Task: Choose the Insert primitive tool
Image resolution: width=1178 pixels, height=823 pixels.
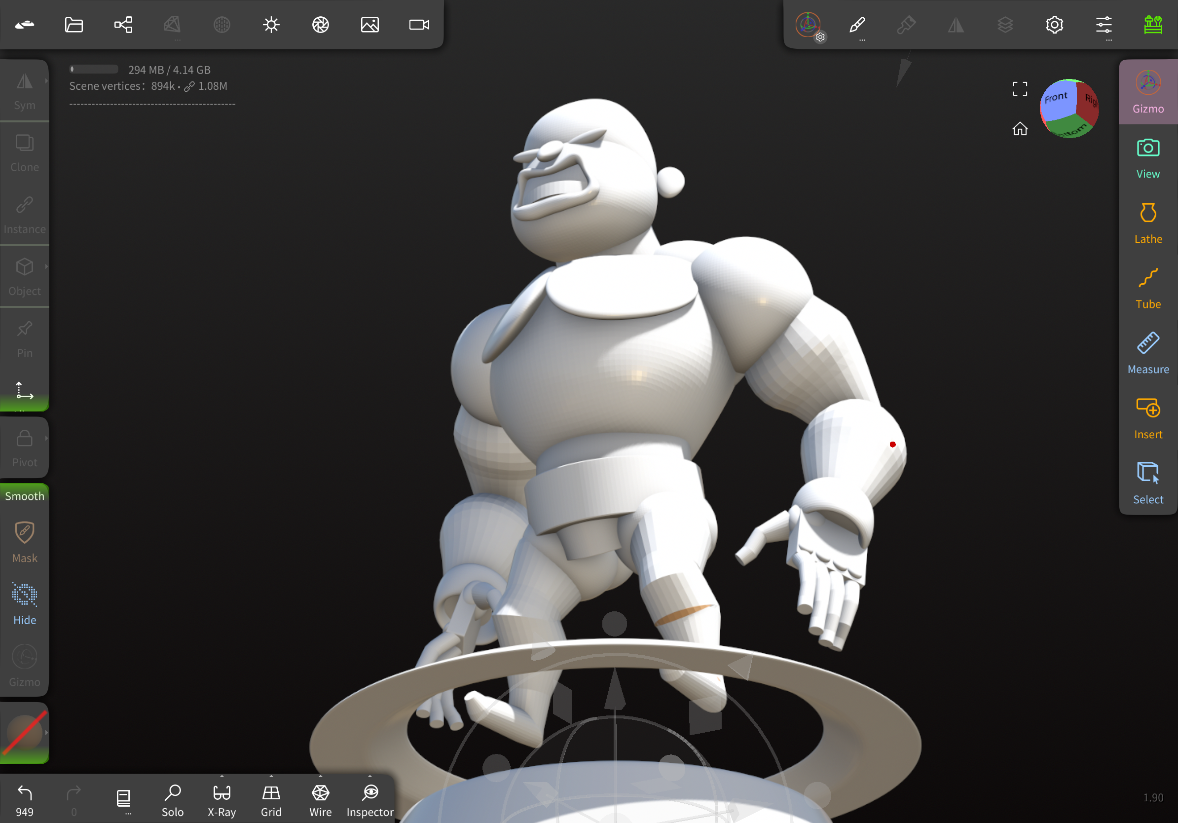Action: point(1148,419)
